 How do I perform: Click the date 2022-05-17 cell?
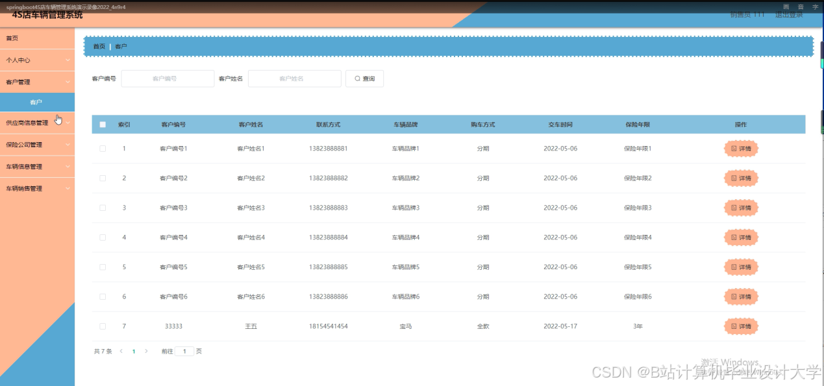point(560,326)
